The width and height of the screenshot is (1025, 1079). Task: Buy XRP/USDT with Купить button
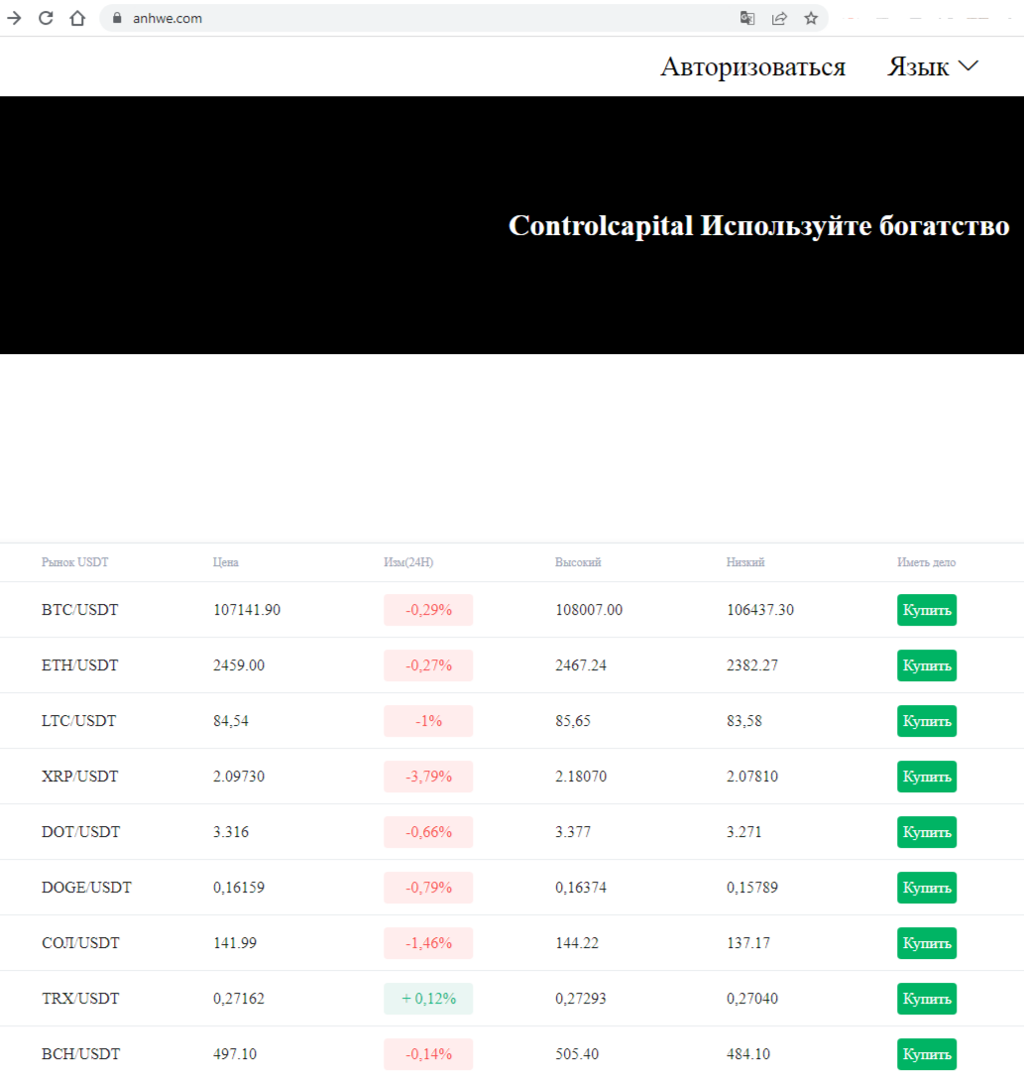click(x=927, y=777)
